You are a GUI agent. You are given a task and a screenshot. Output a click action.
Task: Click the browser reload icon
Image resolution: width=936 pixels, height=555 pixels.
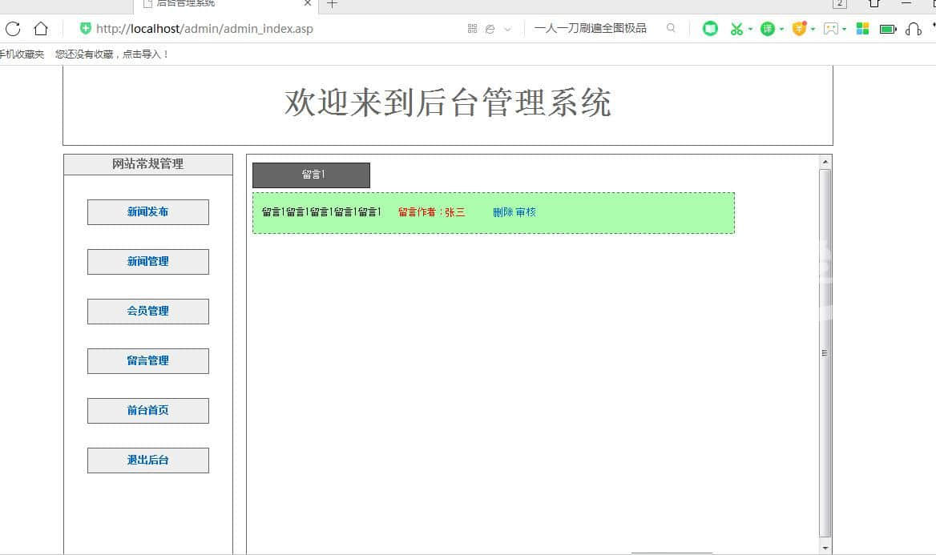pyautogui.click(x=13, y=29)
